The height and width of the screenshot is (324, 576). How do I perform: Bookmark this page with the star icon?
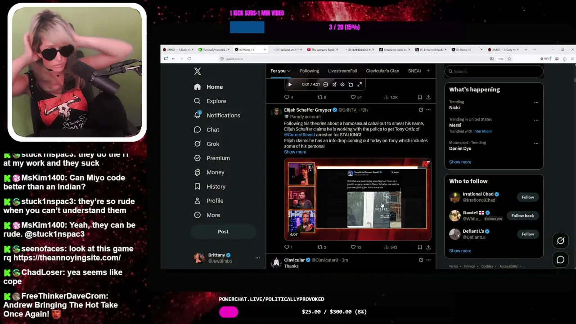(x=509, y=58)
